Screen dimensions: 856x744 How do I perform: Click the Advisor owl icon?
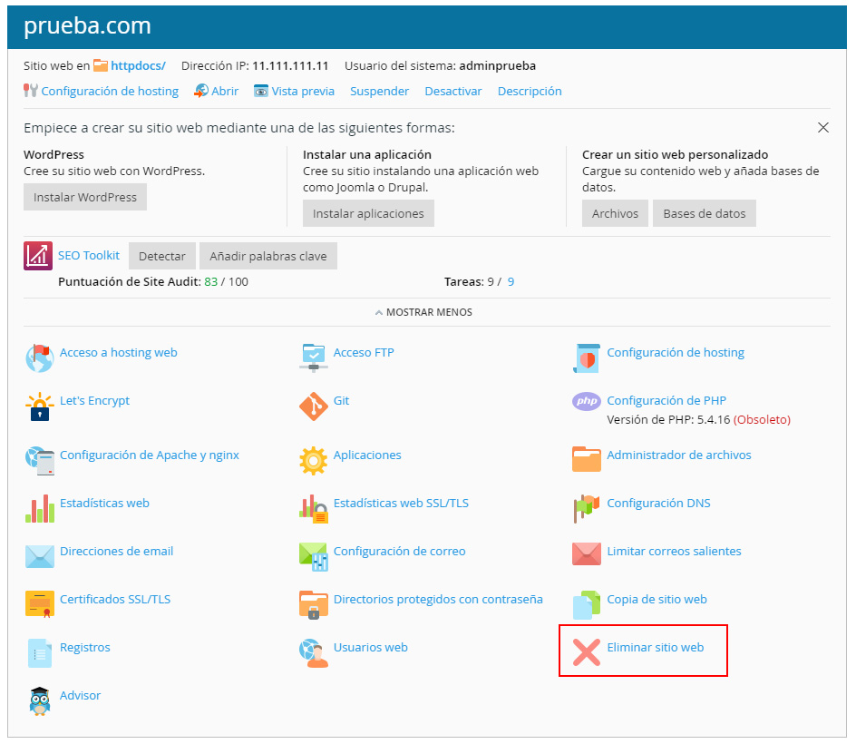[x=40, y=701]
